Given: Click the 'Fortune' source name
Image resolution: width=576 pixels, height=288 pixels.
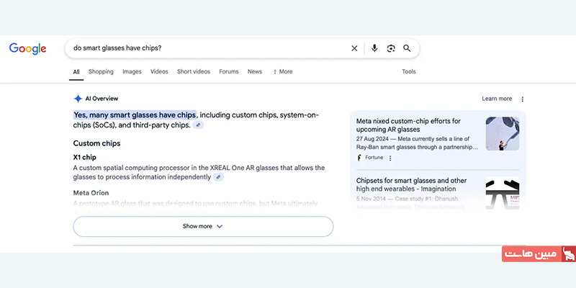Looking at the screenshot, I should (x=374, y=158).
